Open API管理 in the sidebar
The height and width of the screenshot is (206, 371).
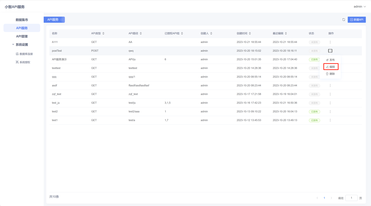(x=22, y=36)
